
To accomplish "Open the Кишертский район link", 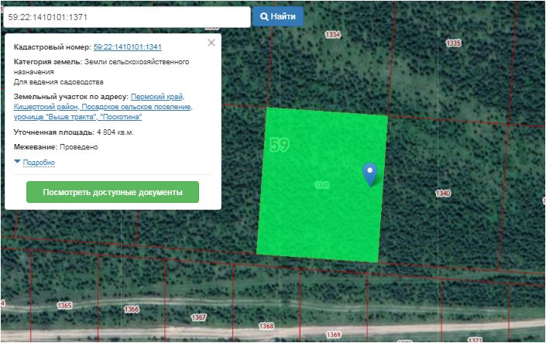I will pyautogui.click(x=46, y=107).
